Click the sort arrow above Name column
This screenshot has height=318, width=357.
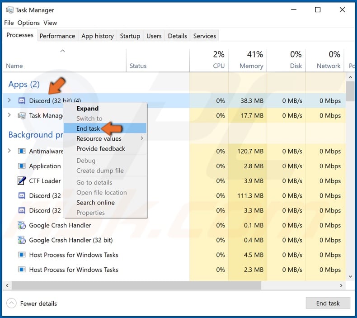(63, 51)
